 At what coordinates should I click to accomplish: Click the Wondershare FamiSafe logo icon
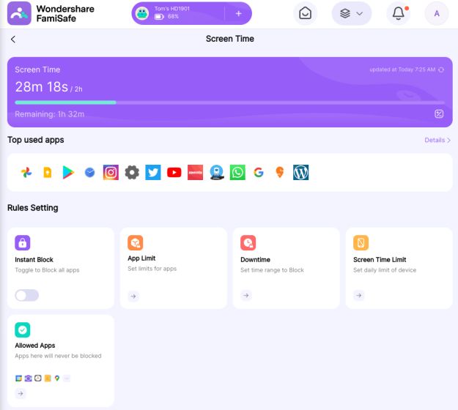[x=19, y=13]
